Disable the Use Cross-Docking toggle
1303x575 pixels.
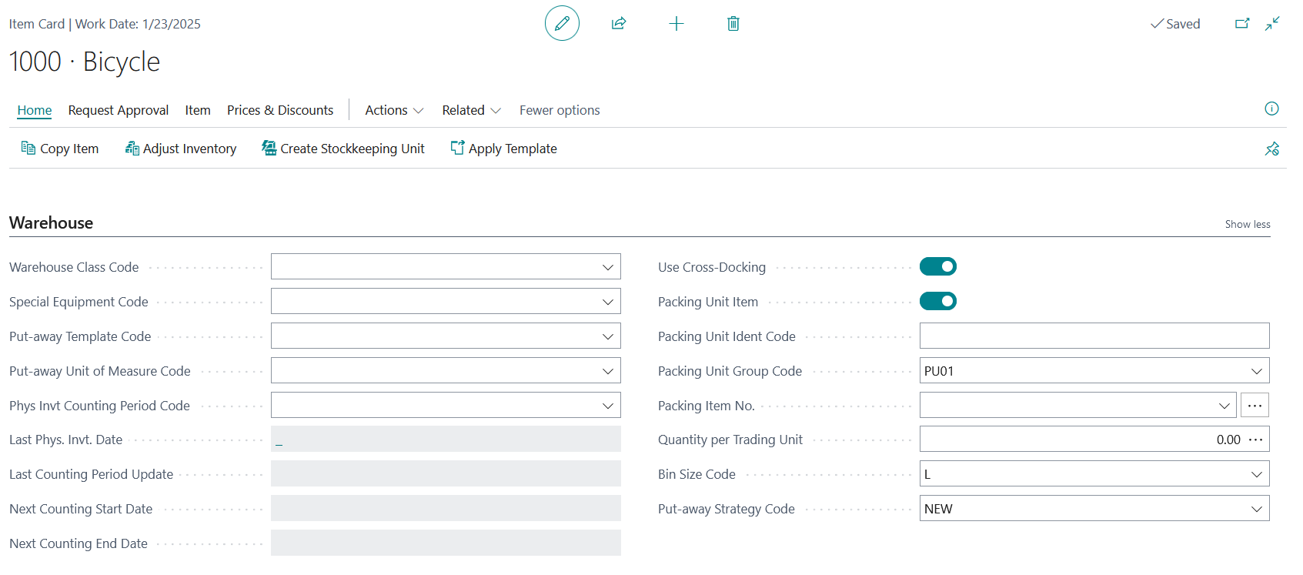coord(937,266)
